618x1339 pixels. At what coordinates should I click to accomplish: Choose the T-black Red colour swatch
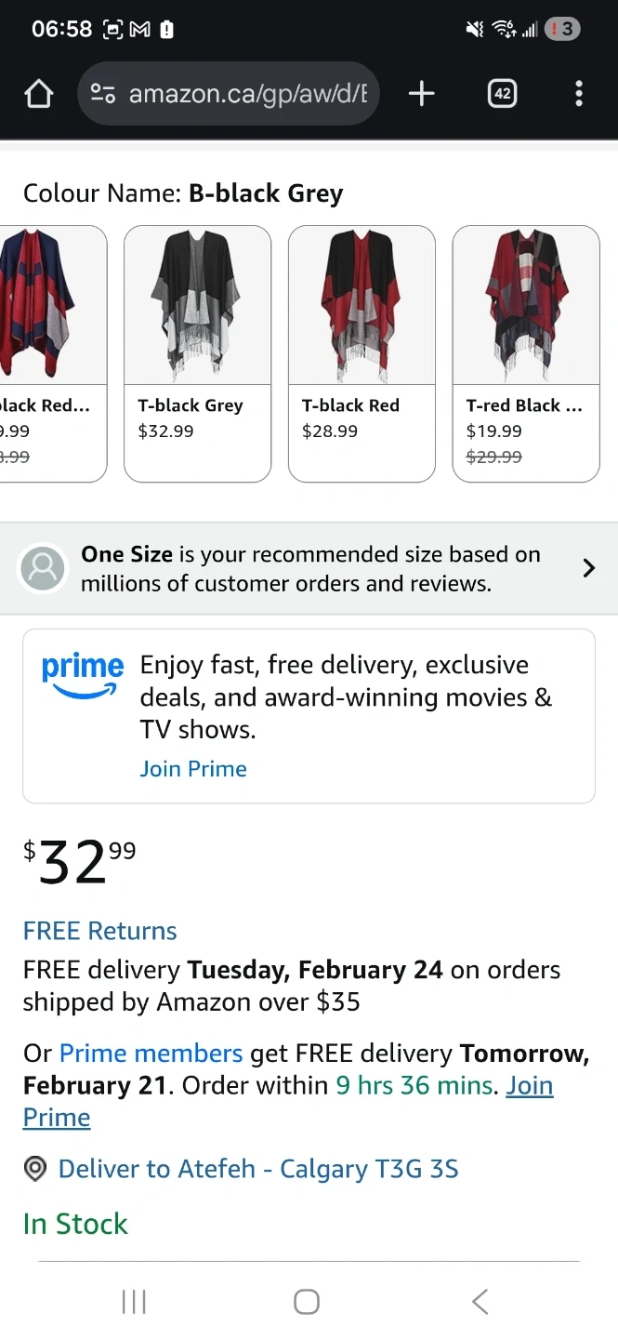coord(362,353)
